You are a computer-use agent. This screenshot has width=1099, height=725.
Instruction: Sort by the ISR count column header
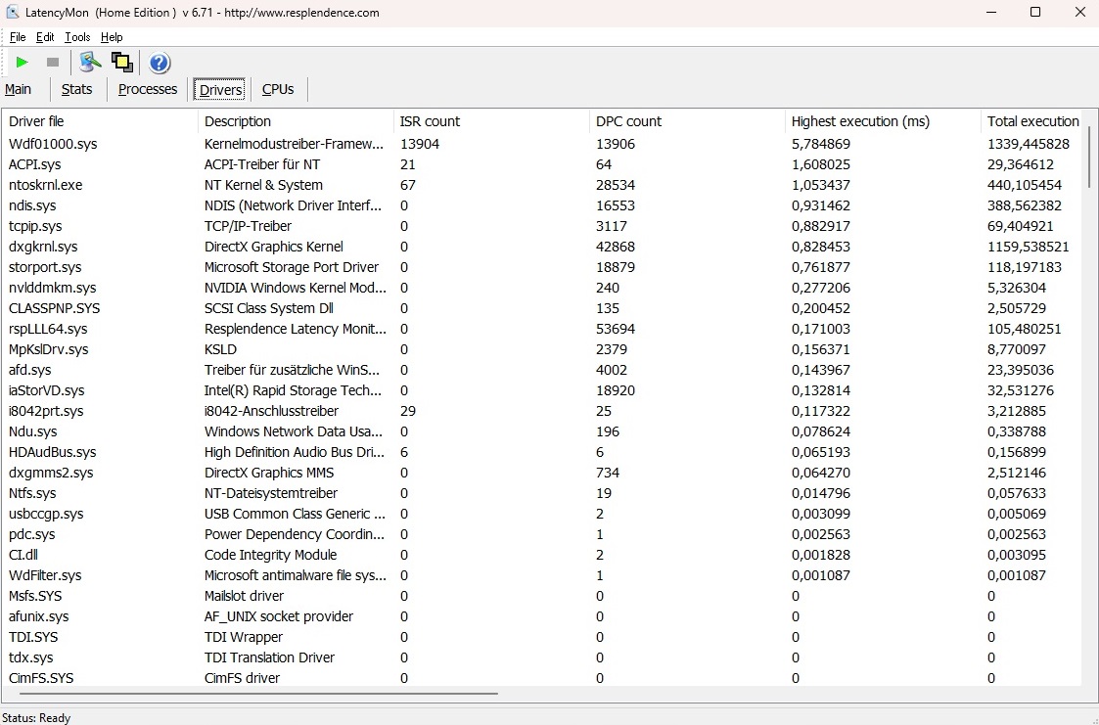pyautogui.click(x=430, y=121)
